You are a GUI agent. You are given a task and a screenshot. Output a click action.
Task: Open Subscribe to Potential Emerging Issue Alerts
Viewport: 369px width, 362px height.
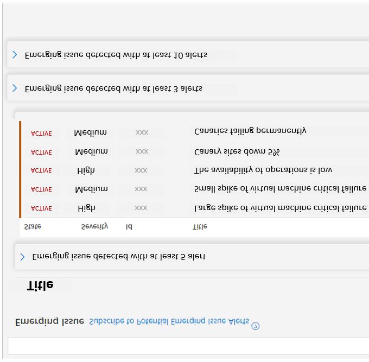click(x=169, y=321)
